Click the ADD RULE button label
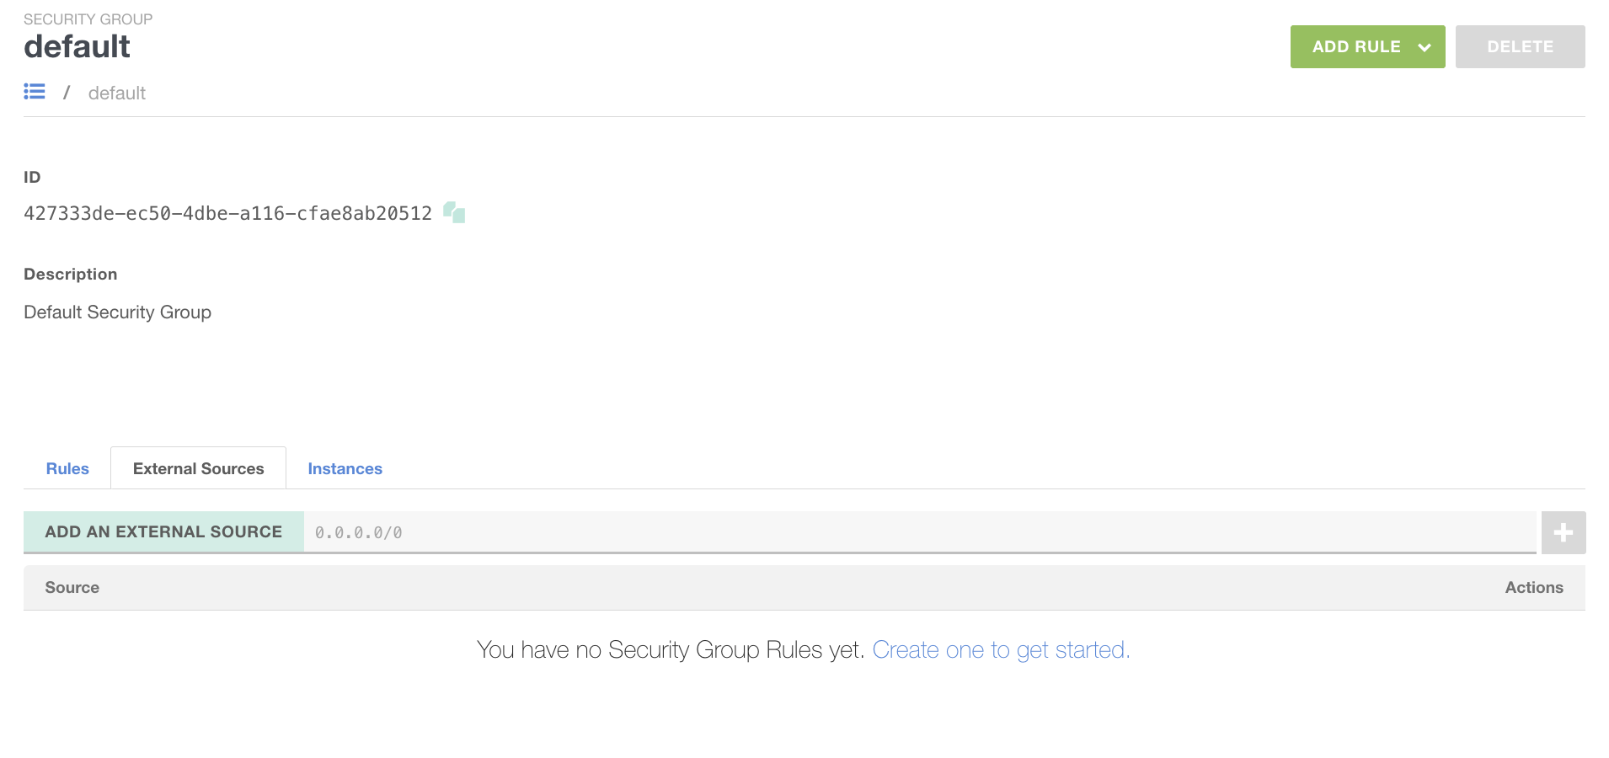The height and width of the screenshot is (758, 1609). (1355, 47)
